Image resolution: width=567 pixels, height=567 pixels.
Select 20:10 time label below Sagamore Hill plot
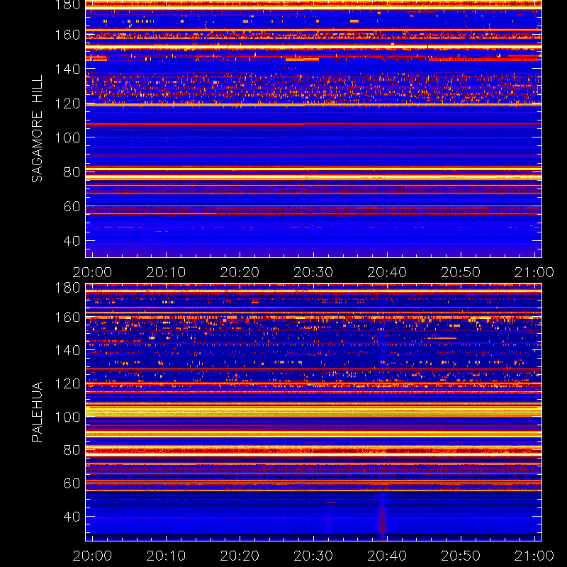[x=166, y=272]
